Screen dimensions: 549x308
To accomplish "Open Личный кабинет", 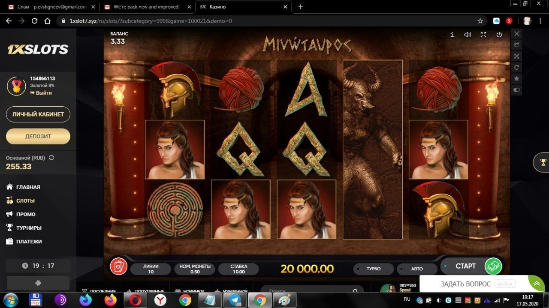I will point(38,114).
